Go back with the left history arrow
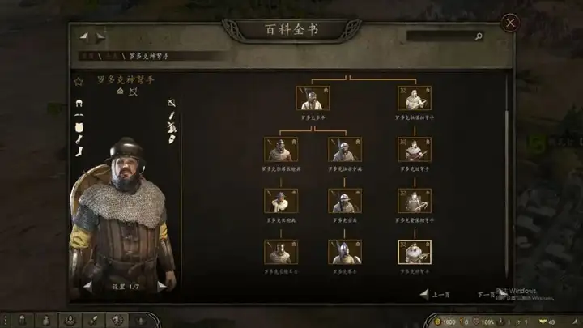Screen dimensions: 583x328 point(84,36)
